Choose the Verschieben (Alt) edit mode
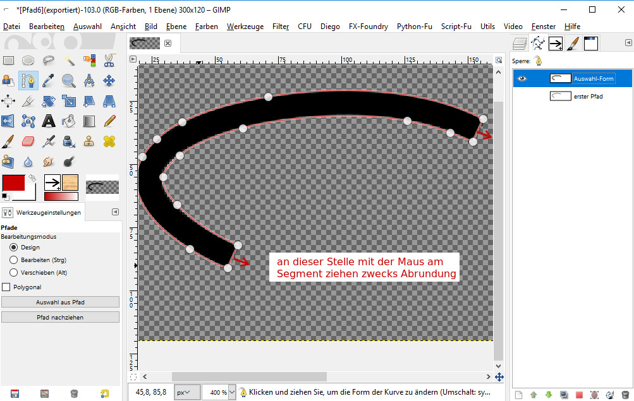The height and width of the screenshot is (401, 634). (14, 273)
